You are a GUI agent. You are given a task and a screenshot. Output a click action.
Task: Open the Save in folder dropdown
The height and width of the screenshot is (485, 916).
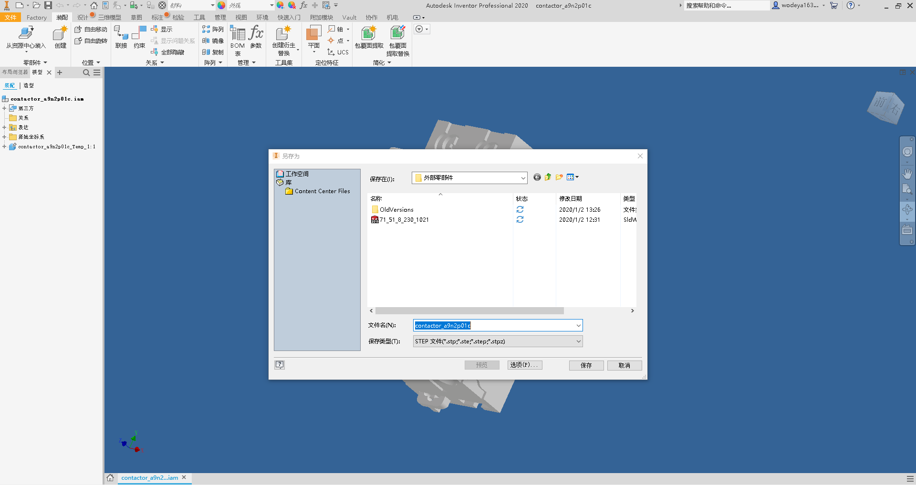point(523,178)
